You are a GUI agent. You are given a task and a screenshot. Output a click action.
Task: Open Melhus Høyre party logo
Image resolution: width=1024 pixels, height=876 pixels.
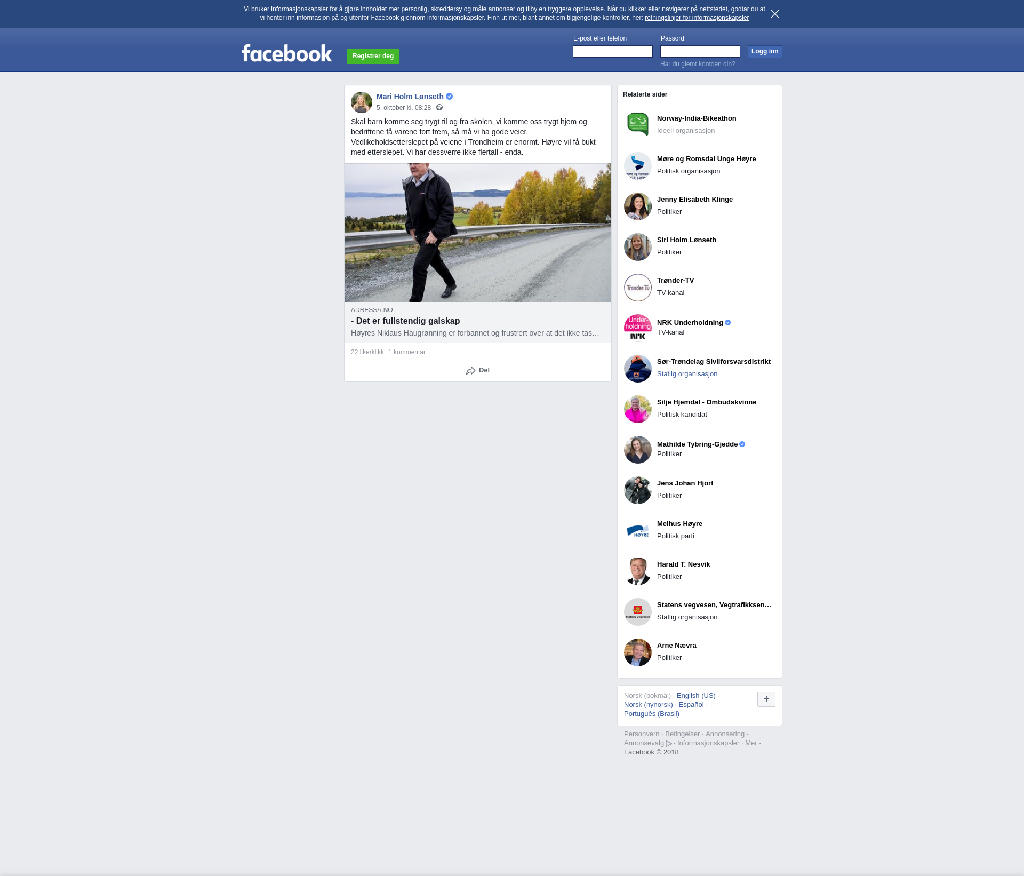point(637,531)
